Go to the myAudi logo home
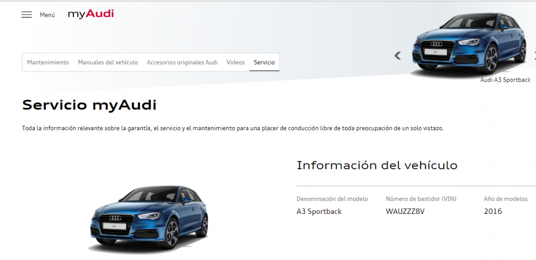The image size is (536, 260). [x=91, y=14]
